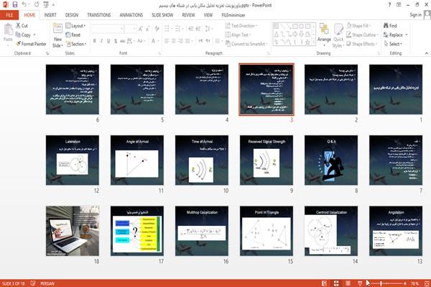Click Ribbon Display Options icon
The width and height of the screenshot is (431, 287).
pos(399,5)
